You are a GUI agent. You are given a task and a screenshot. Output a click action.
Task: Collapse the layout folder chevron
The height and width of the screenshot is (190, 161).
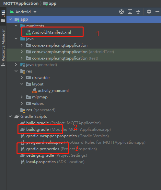point(22,84)
